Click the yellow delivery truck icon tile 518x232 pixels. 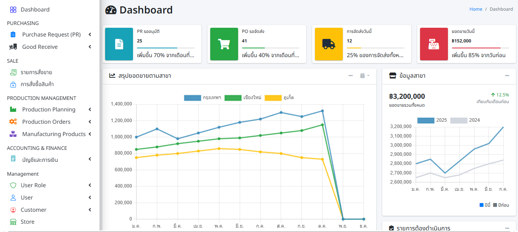329,44
